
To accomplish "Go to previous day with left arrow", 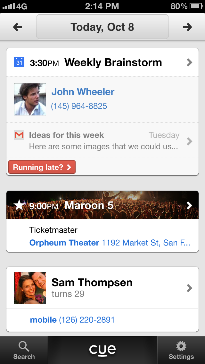I will coord(18,27).
